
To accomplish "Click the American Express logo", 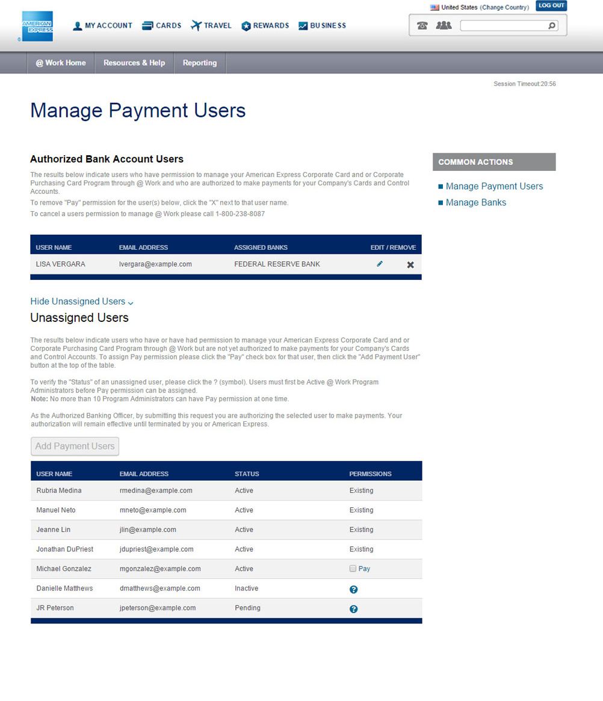I will coord(37,26).
